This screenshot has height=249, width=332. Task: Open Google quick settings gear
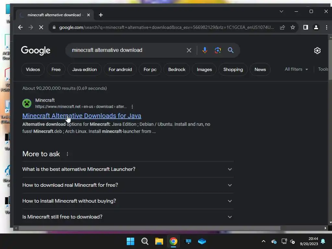pos(317,51)
